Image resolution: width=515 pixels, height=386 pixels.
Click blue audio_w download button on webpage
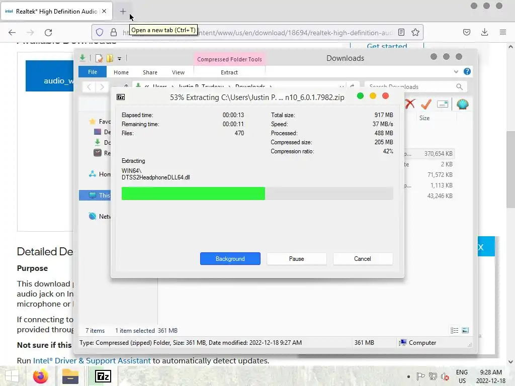coord(50,76)
